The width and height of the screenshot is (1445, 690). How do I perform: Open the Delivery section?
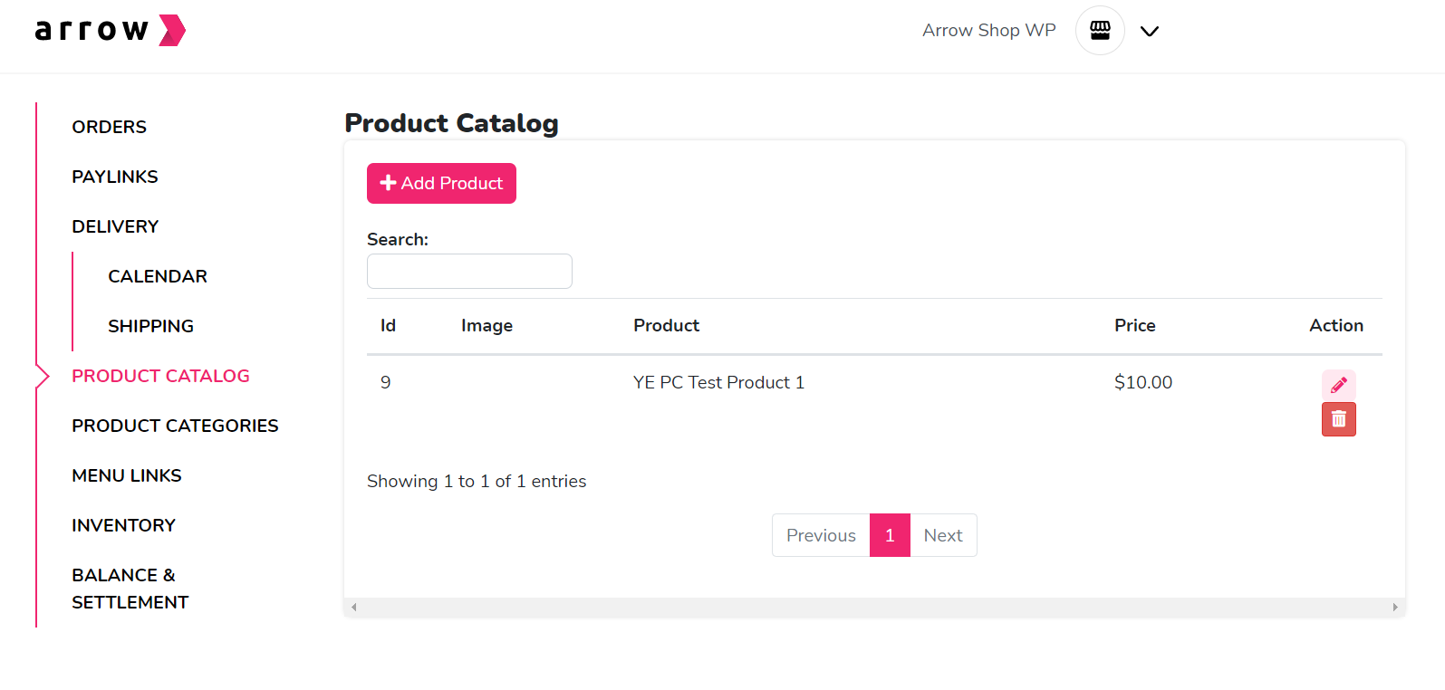tap(115, 226)
